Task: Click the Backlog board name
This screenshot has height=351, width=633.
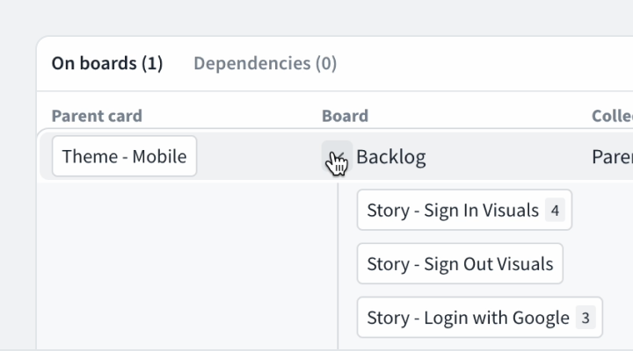Action: tap(391, 157)
